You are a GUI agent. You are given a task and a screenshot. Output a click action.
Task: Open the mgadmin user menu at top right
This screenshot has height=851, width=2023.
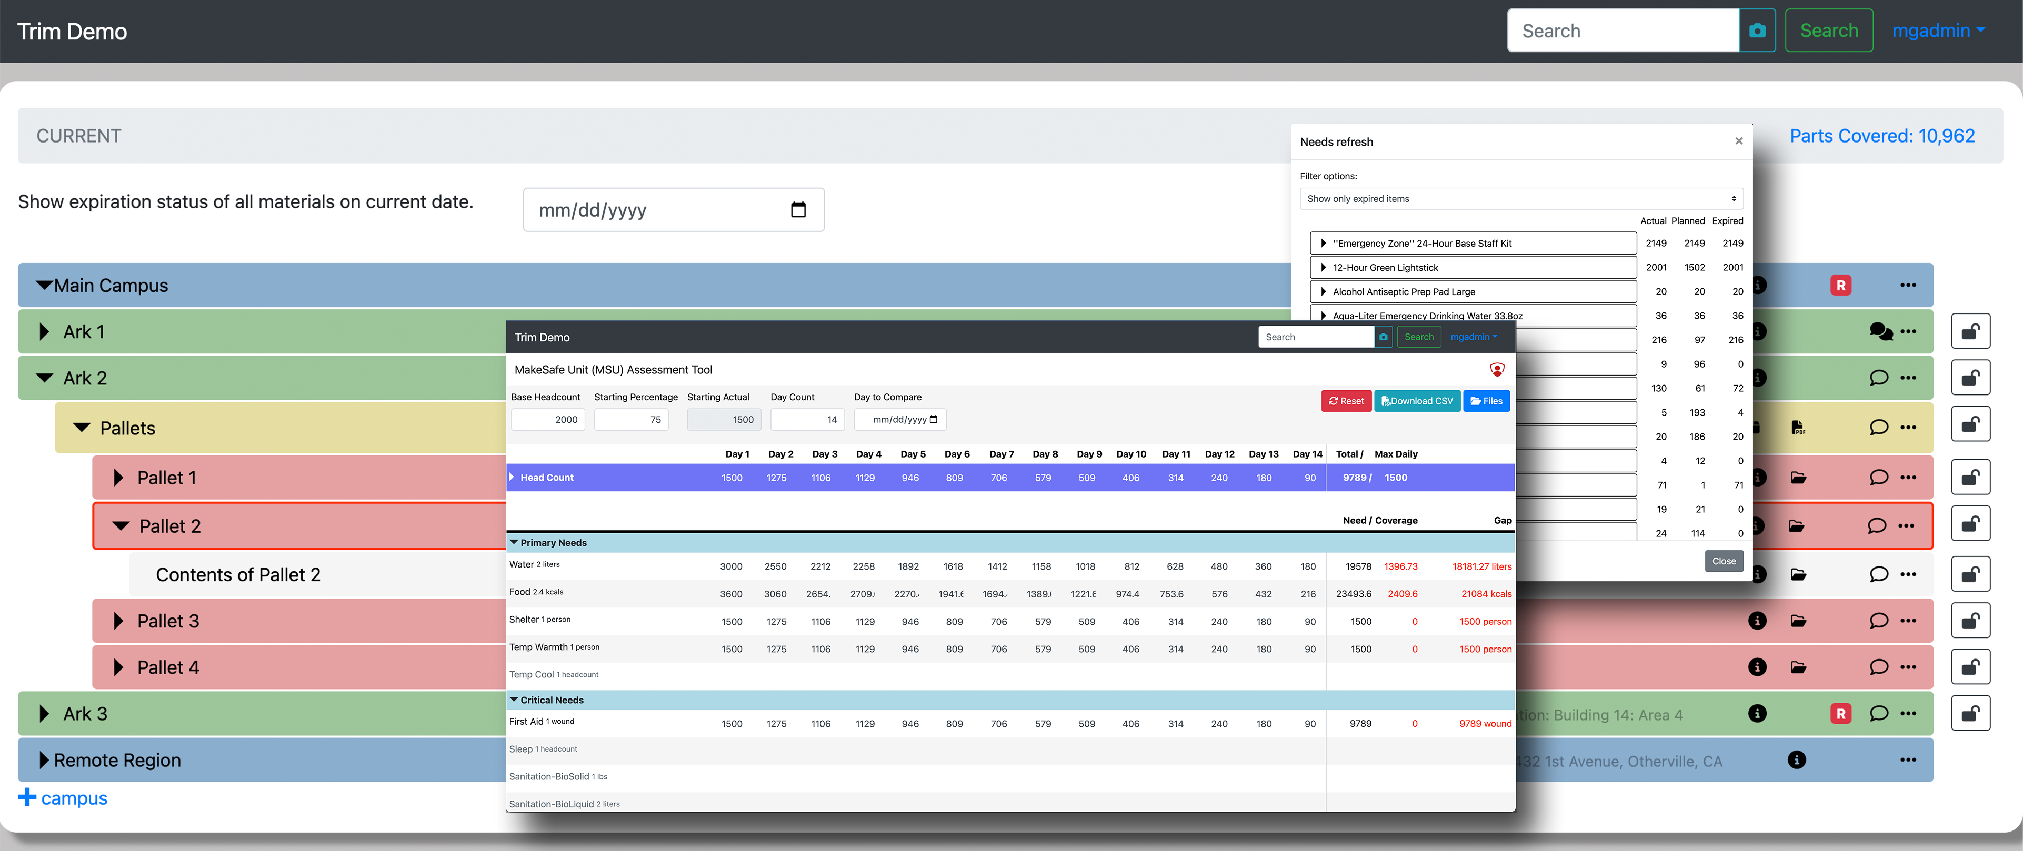[x=1937, y=31]
